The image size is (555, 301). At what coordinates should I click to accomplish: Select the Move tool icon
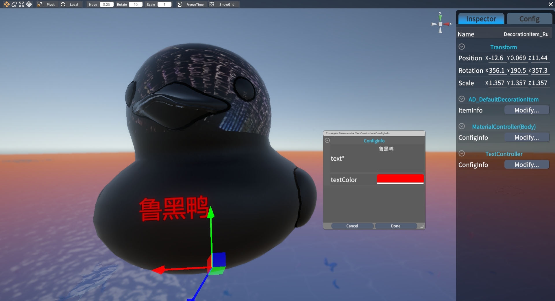click(x=6, y=4)
